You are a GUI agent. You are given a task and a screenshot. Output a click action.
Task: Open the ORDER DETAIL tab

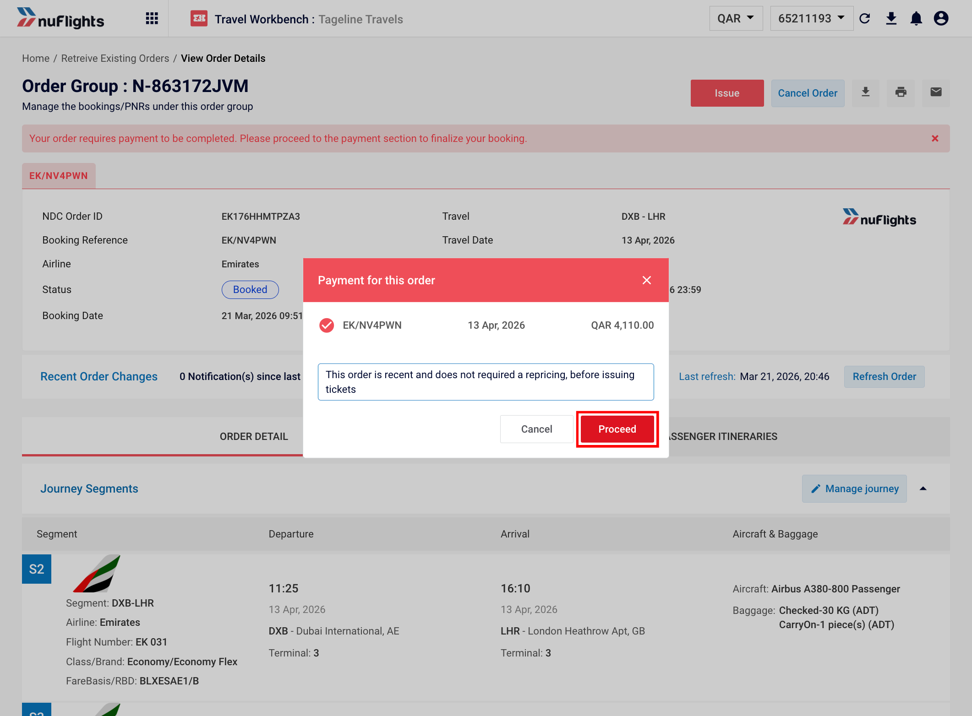pyautogui.click(x=254, y=436)
